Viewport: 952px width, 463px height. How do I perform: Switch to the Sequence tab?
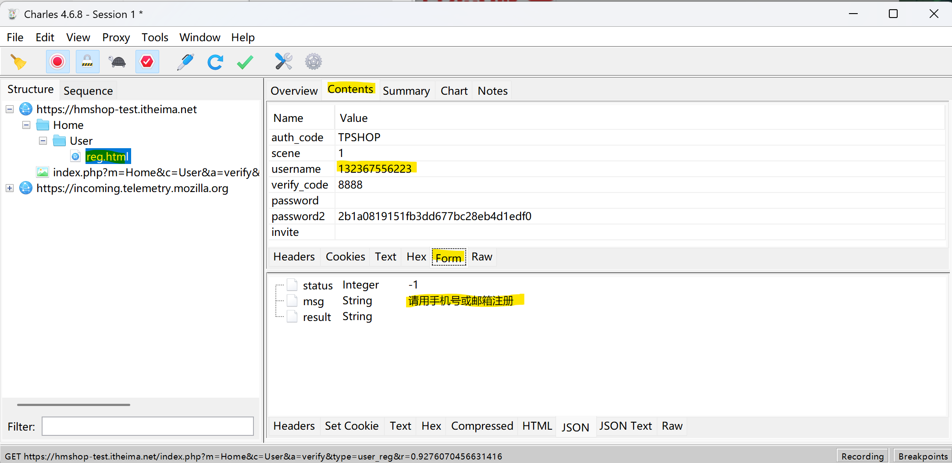tap(88, 91)
